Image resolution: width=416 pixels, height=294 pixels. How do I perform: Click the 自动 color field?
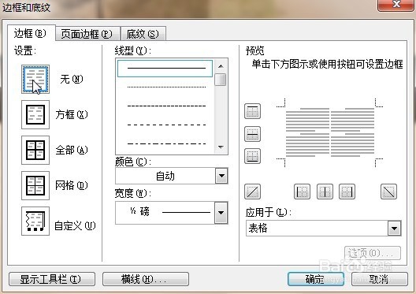pyautogui.click(x=165, y=176)
